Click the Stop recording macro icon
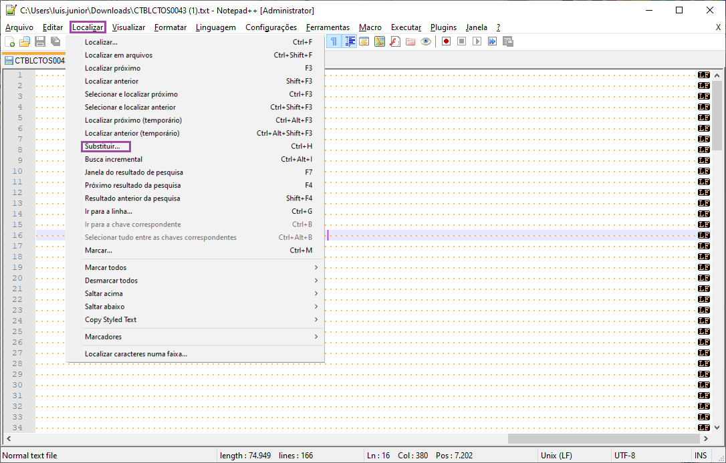This screenshot has width=726, height=463. 462,41
